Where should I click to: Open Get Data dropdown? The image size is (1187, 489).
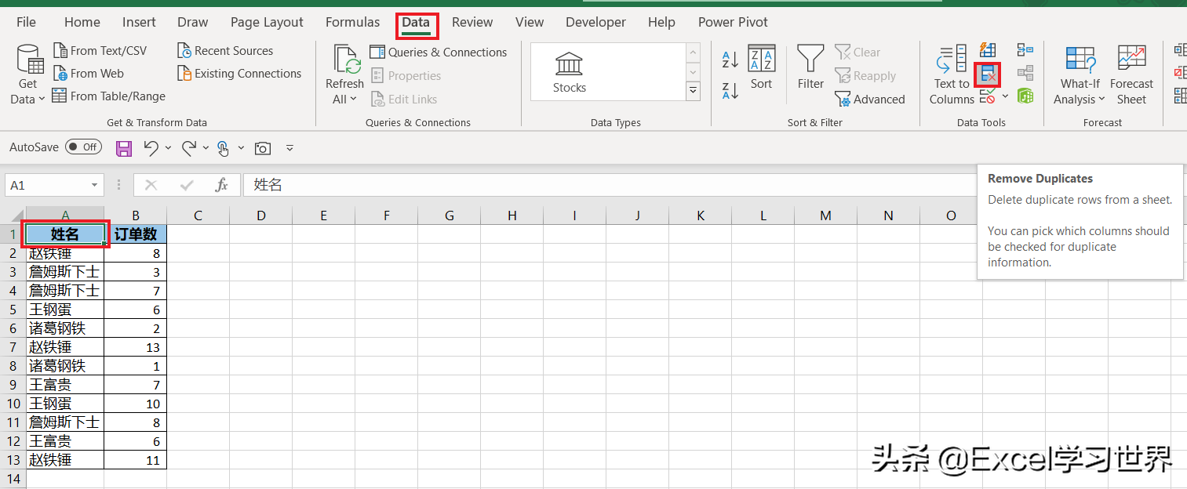pos(28,75)
